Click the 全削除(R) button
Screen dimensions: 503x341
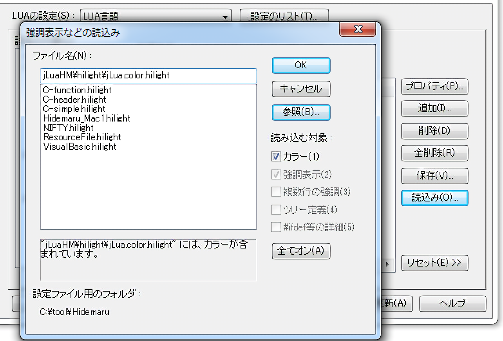point(434,153)
